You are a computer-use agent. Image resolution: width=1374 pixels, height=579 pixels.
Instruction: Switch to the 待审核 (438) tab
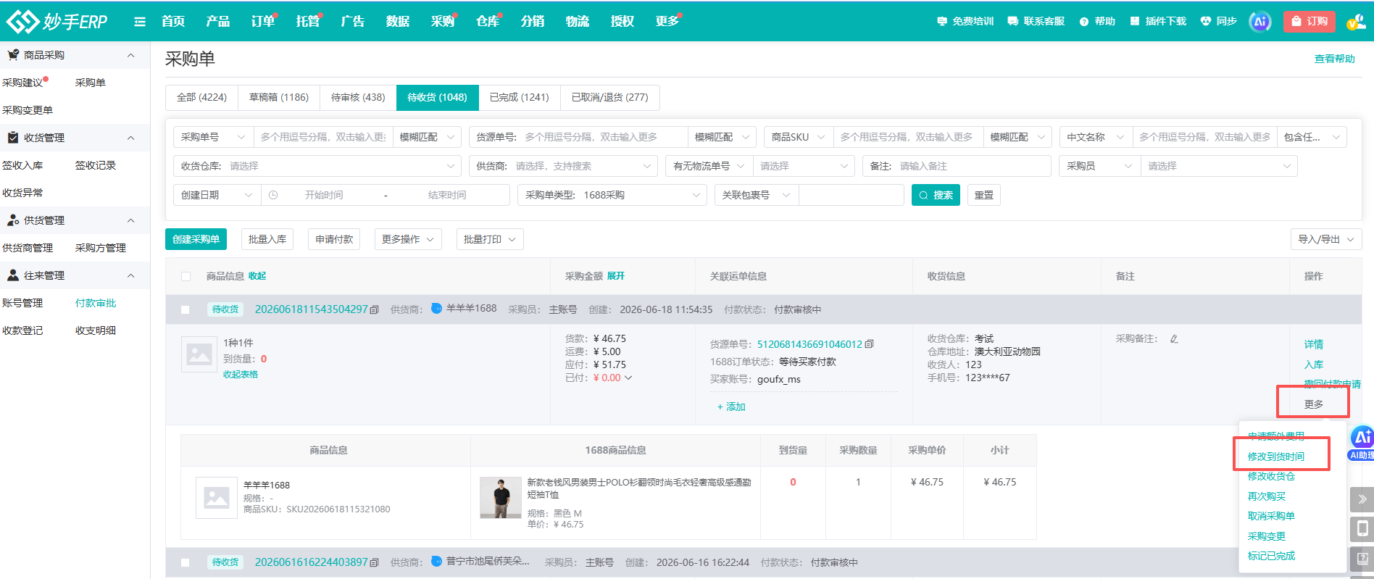358,97
